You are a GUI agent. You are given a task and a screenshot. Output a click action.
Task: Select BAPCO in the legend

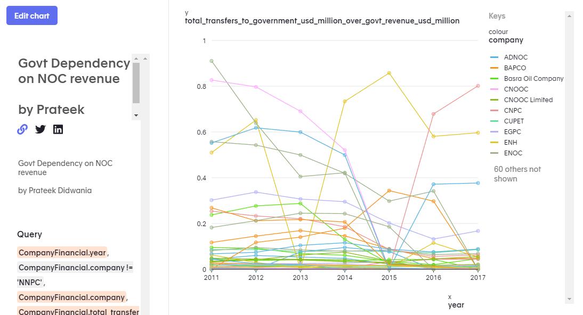tap(508, 68)
